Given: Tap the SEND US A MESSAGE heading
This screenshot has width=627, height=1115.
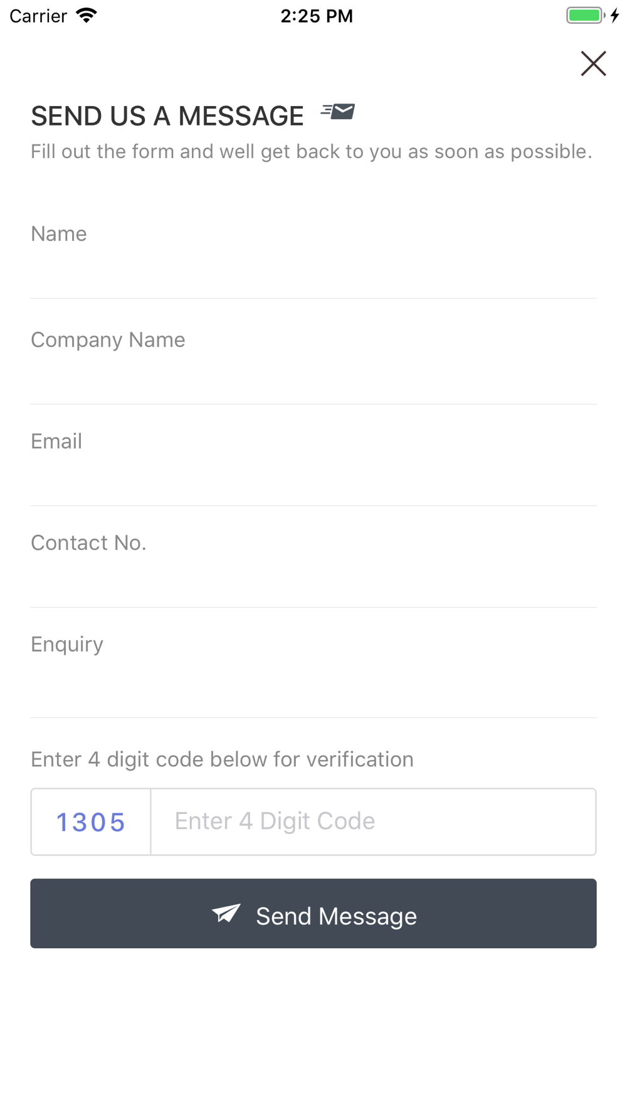Looking at the screenshot, I should click(x=167, y=116).
